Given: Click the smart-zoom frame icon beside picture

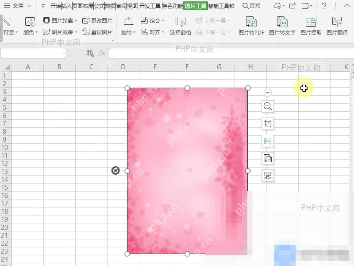Looking at the screenshot, I should [268, 141].
